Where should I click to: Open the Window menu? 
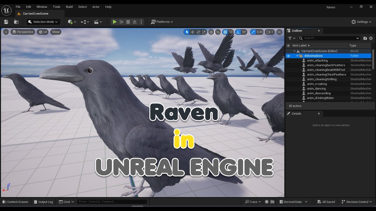pyautogui.click(x=42, y=7)
